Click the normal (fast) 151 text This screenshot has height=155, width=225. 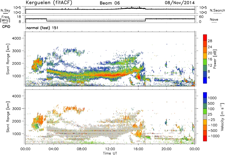42,28
